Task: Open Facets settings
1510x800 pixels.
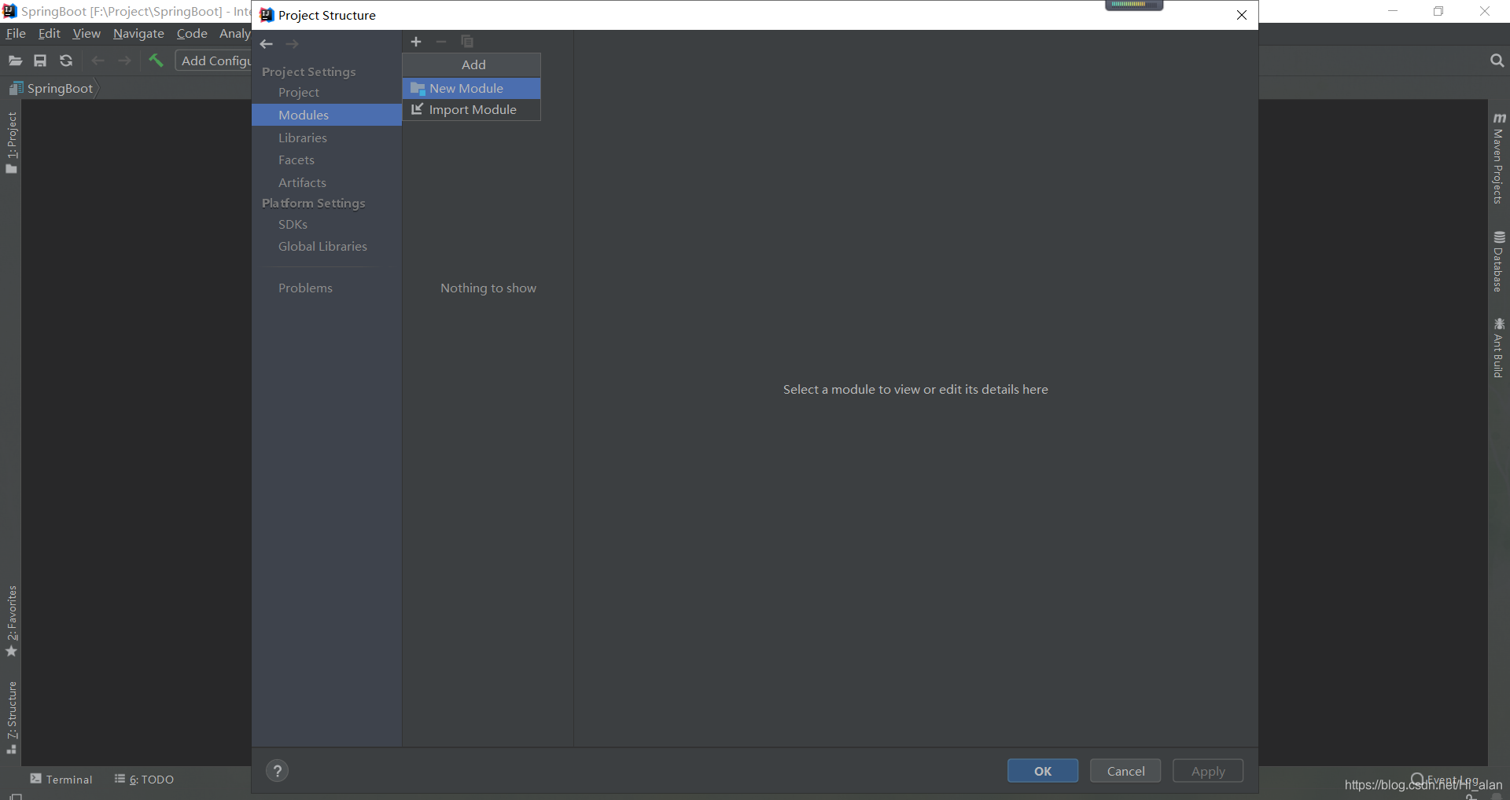Action: point(296,160)
